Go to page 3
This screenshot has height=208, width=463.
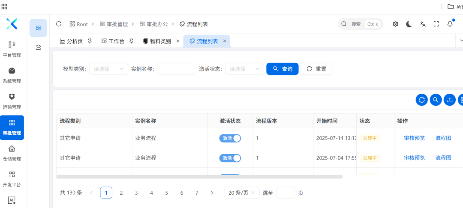coord(136,193)
